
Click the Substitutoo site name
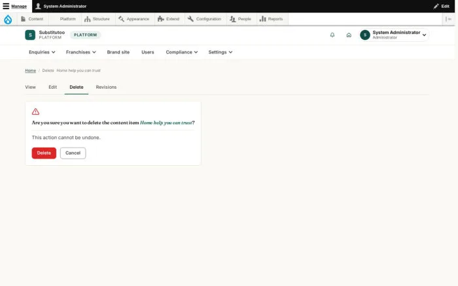[52, 33]
